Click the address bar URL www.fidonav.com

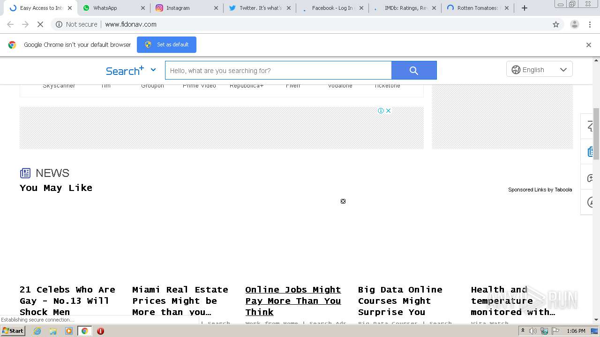coord(131,24)
